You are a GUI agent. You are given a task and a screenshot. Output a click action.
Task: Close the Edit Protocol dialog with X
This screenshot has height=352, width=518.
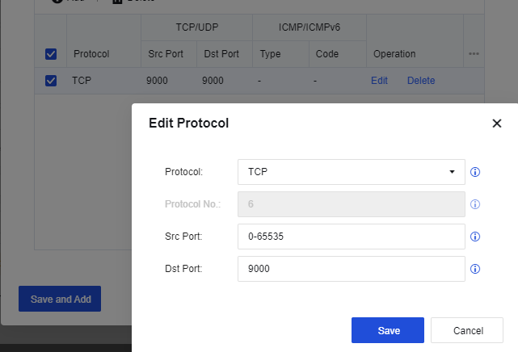tap(497, 124)
